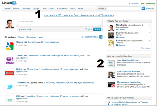Screen dimensions: 157x106
Task: Open the Jobs menu item
Action: (44, 8)
